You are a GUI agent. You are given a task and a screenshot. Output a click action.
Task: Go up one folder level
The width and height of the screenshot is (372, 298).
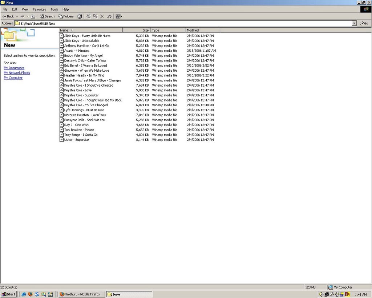coord(33,16)
